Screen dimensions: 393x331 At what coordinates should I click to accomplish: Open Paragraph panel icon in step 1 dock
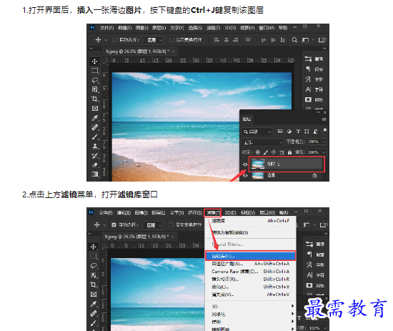pos(308,69)
